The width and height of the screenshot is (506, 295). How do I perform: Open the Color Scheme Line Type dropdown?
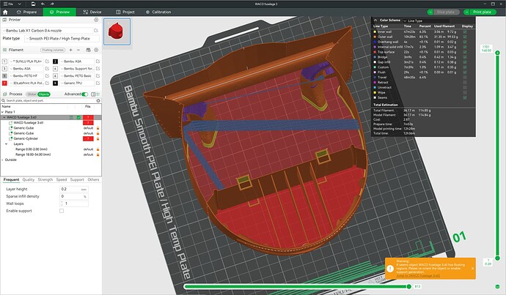tap(426, 20)
